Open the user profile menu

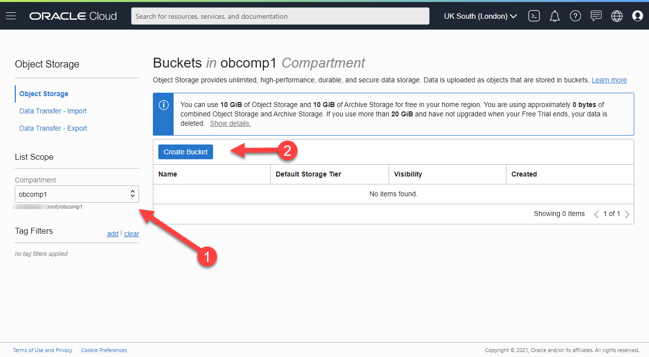pos(638,16)
